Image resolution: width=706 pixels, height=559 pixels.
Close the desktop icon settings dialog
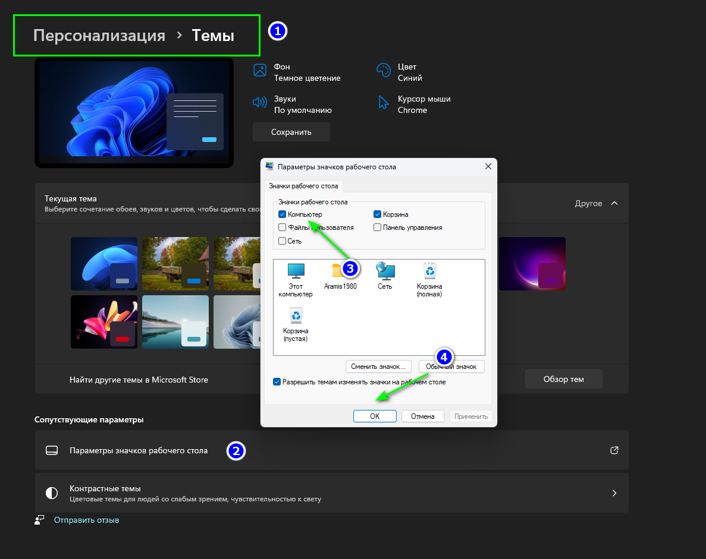pyautogui.click(x=488, y=166)
